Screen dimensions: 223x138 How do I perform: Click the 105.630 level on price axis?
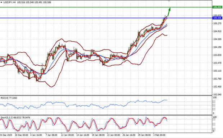pyautogui.click(x=217, y=15)
